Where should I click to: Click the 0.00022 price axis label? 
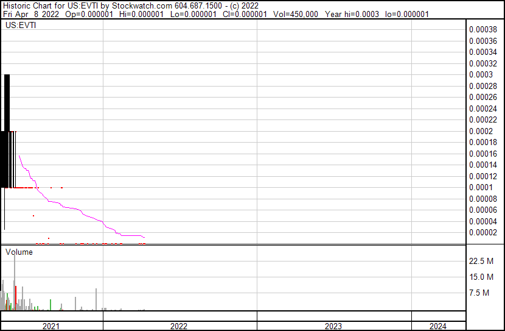(483, 119)
